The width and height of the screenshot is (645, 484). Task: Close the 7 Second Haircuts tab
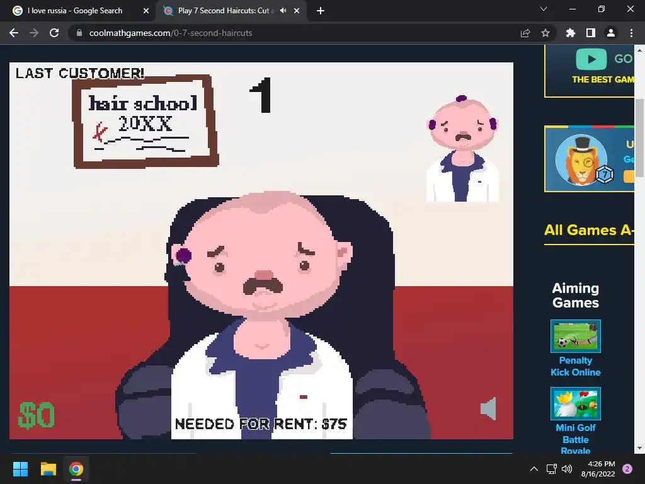[x=297, y=11]
